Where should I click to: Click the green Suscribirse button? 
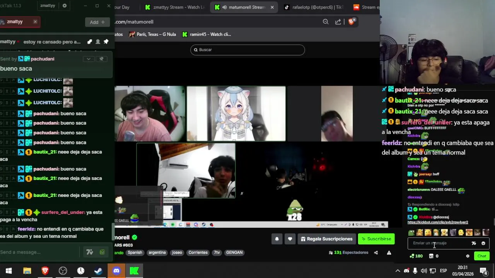click(376, 239)
